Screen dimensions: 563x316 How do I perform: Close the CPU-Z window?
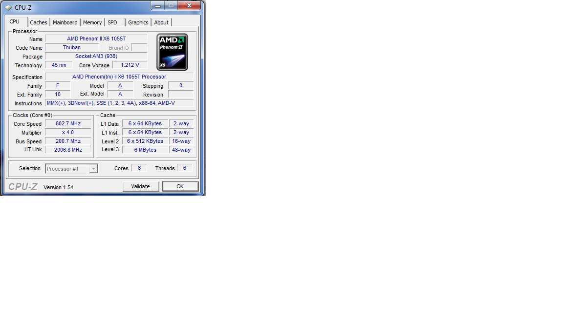pyautogui.click(x=190, y=5)
